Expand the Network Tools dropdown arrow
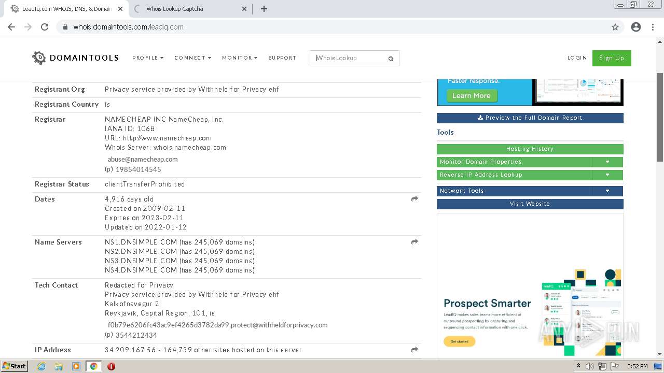 click(607, 191)
